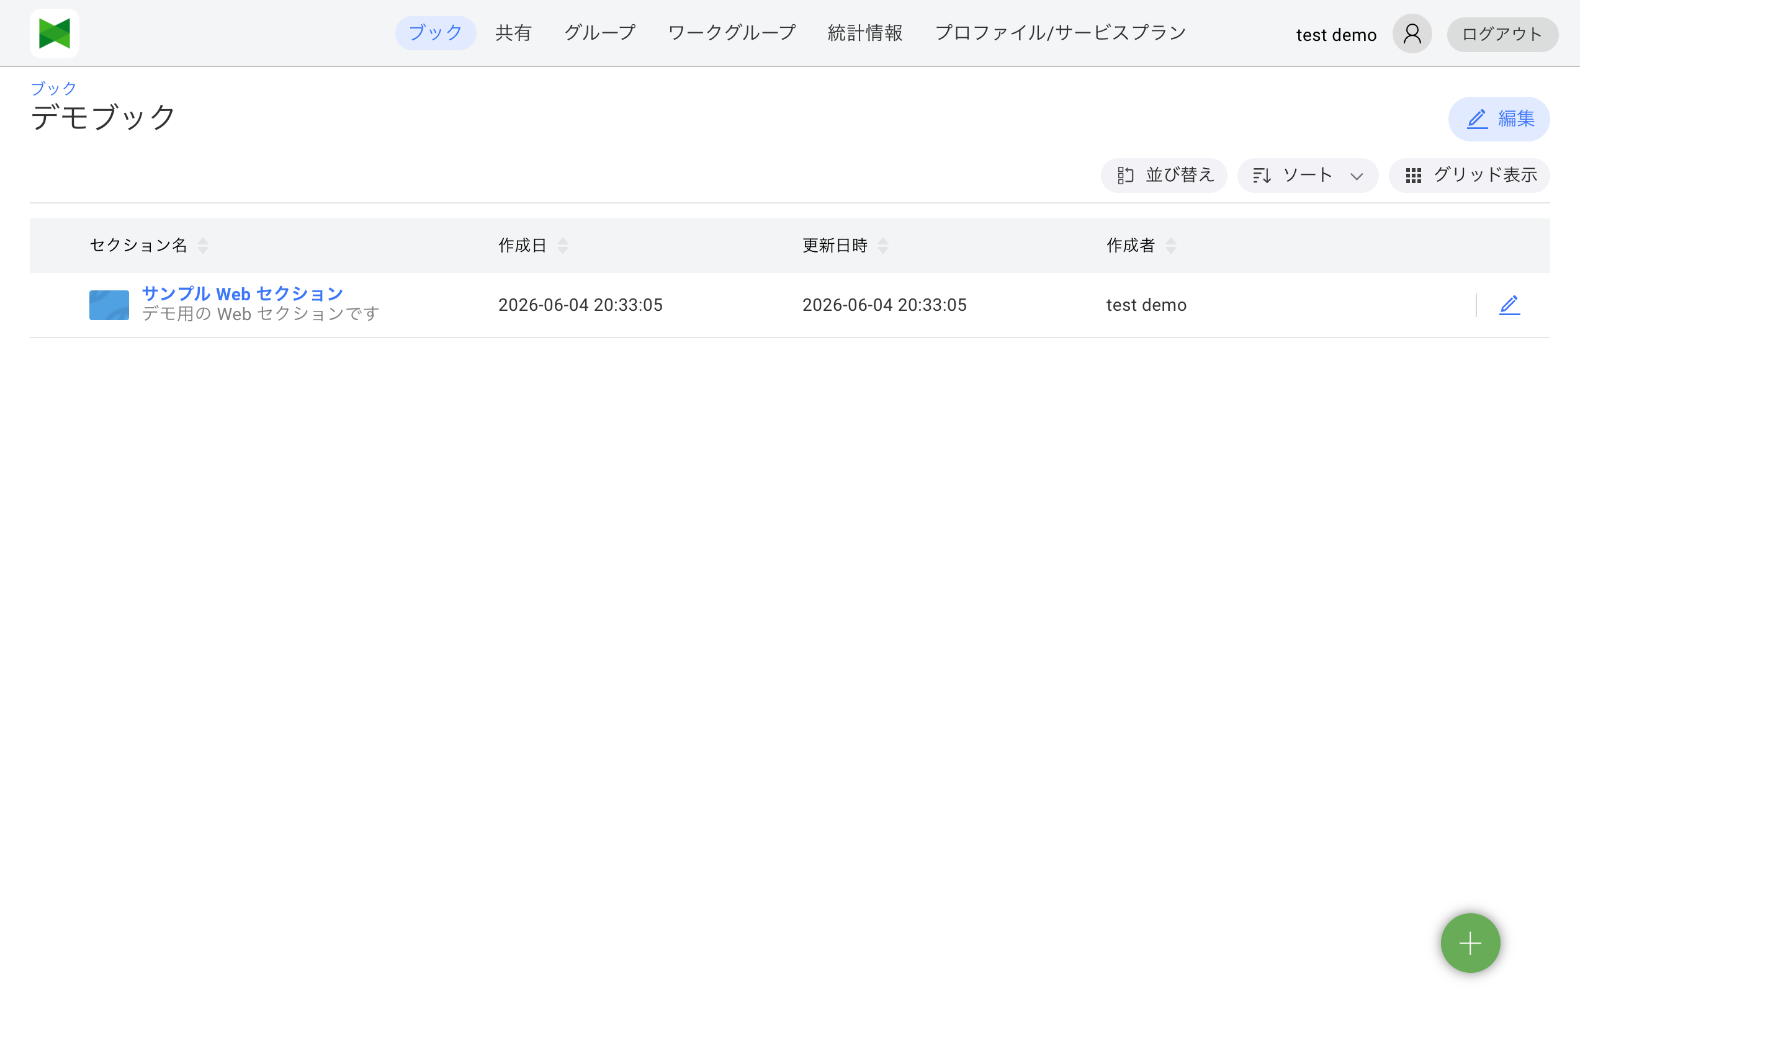Click test demo in the 作成者 column
The height and width of the screenshot is (1051, 1786).
[x=1147, y=305]
